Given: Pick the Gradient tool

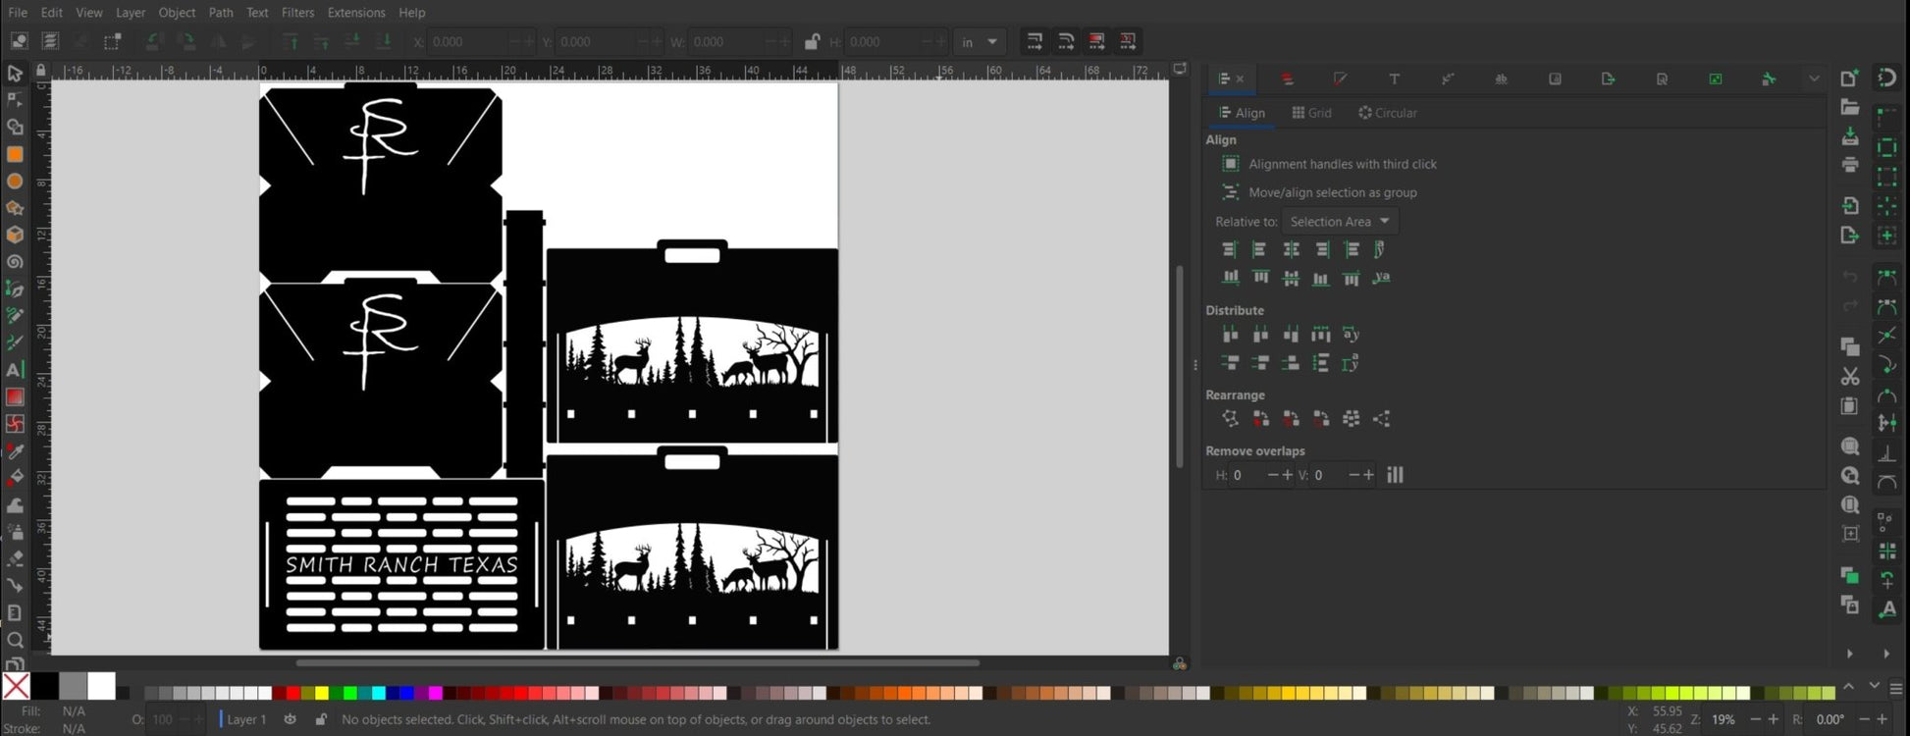Looking at the screenshot, I should tap(15, 397).
